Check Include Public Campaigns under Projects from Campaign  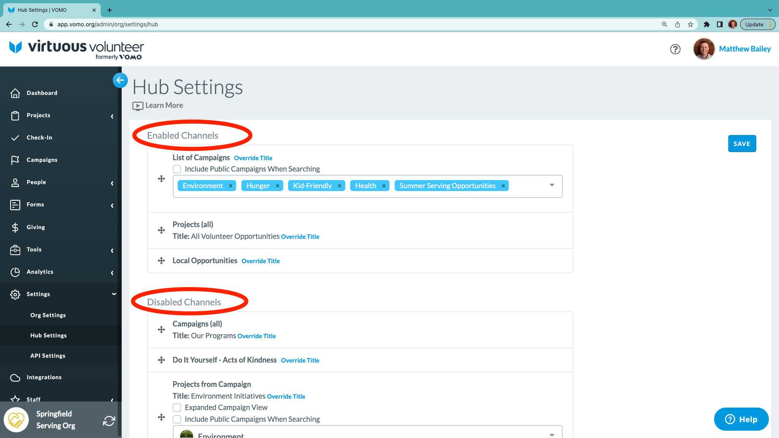point(177,419)
